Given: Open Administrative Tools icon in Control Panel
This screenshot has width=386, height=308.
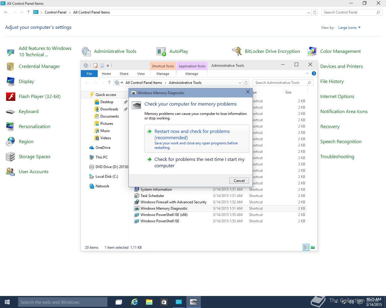Looking at the screenshot, I should pyautogui.click(x=86, y=51).
